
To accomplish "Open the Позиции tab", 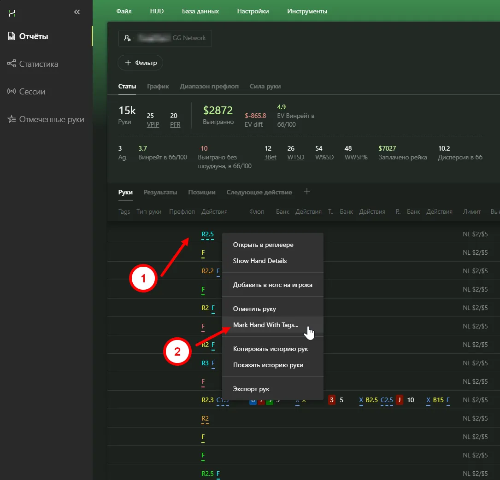I will pyautogui.click(x=202, y=192).
